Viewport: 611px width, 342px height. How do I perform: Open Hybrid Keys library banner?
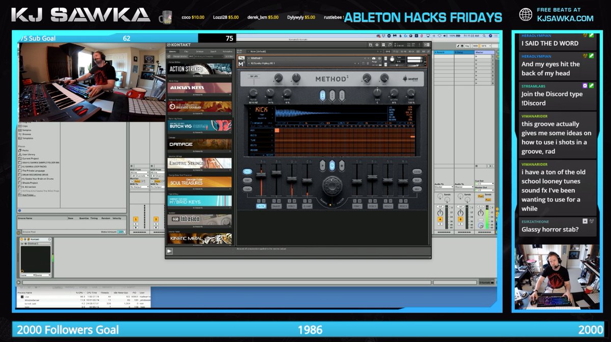200,201
